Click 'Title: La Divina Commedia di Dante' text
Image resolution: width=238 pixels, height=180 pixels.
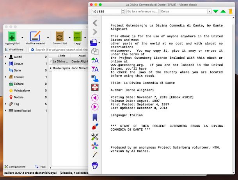pos(142,83)
